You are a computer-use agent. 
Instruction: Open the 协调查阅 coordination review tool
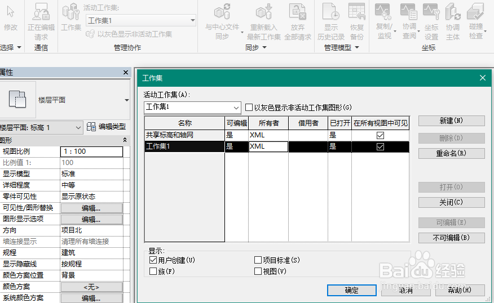409,21
